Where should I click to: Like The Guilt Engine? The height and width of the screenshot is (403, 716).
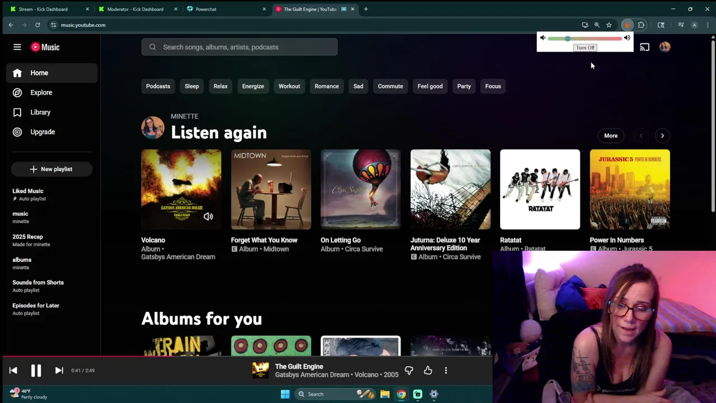(x=428, y=371)
